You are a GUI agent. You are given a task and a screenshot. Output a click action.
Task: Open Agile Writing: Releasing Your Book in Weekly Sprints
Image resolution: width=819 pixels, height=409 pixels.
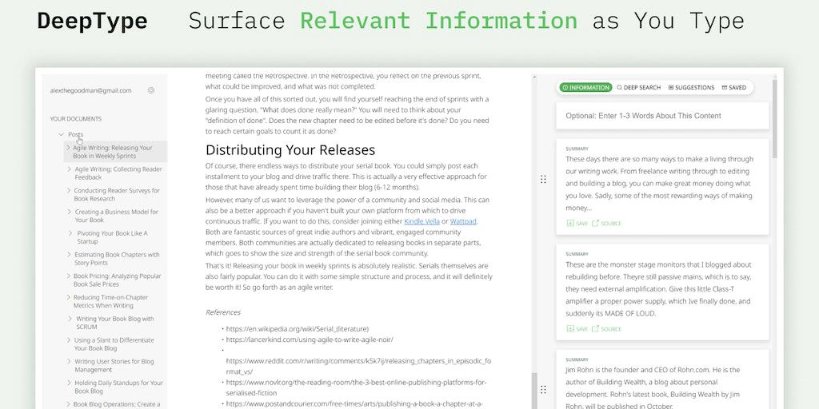[x=113, y=152]
